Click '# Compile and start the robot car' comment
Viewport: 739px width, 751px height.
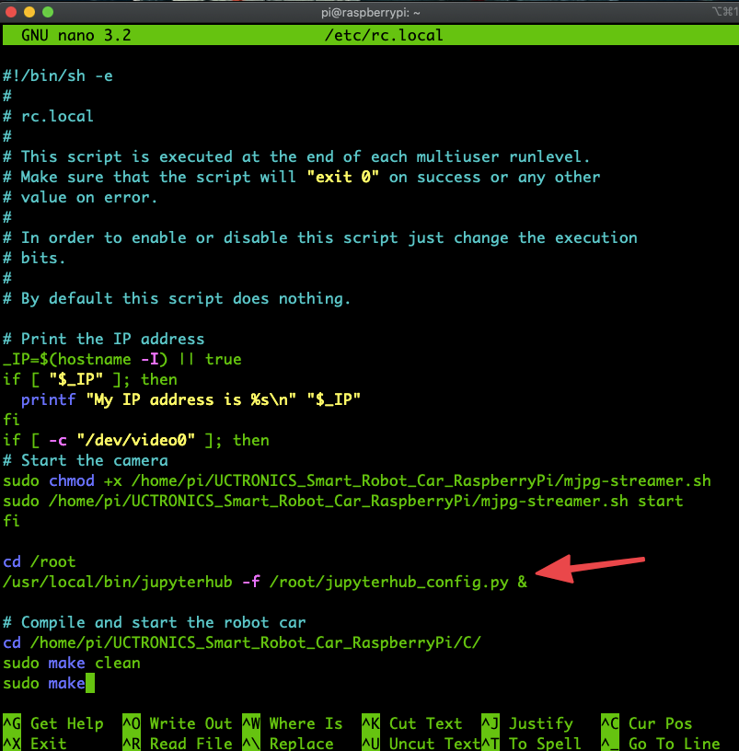tap(155, 622)
